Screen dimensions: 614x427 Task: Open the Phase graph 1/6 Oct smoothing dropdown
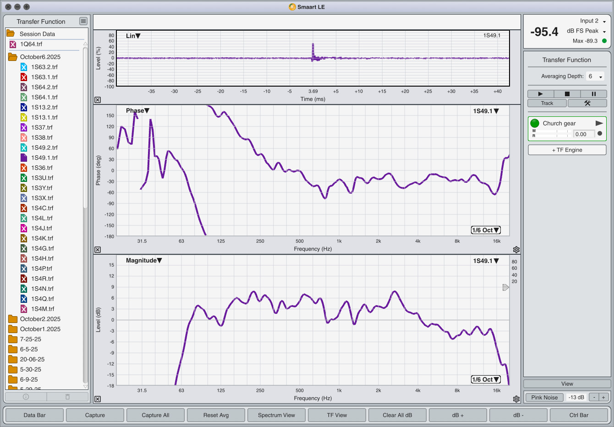coord(486,230)
